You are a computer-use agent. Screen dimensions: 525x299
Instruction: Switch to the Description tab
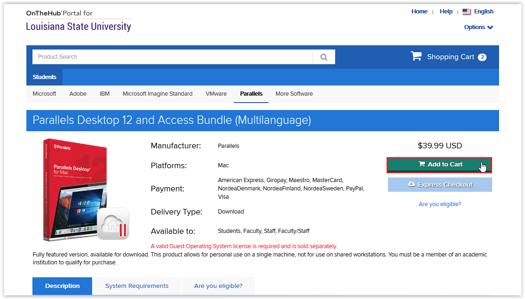click(x=62, y=286)
